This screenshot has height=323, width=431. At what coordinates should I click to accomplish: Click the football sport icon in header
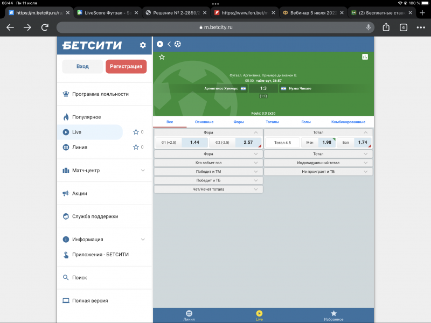pos(178,44)
